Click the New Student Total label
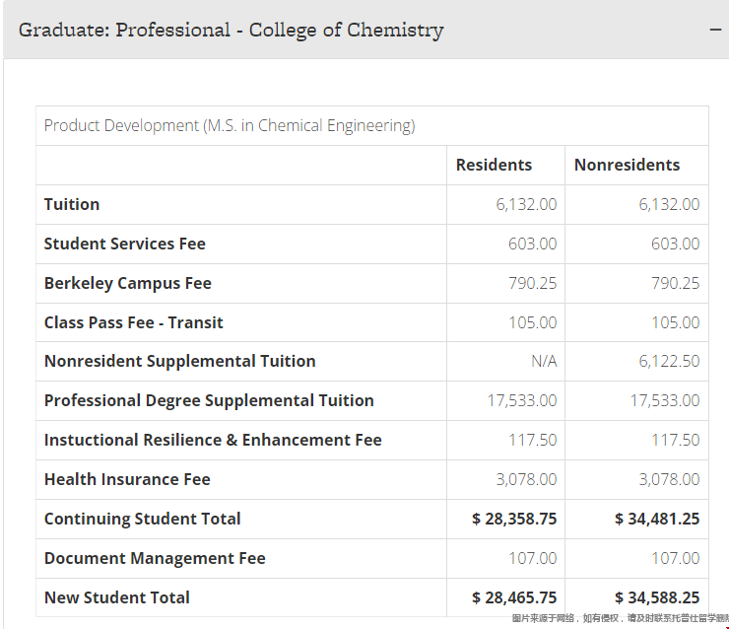 click(x=116, y=597)
